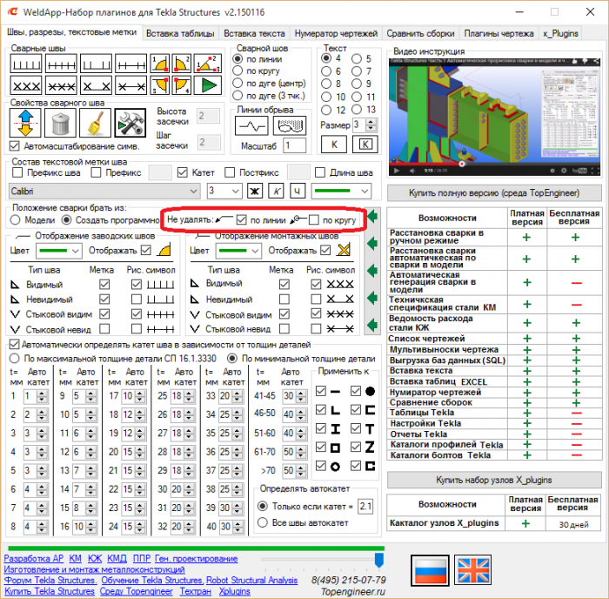Enable 'Длина шва' checkbox
The width and height of the screenshot is (609, 599).
click(x=320, y=172)
